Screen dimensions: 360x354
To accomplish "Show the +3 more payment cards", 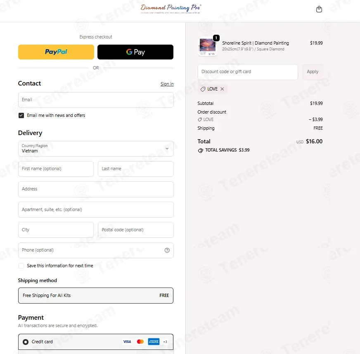I will pyautogui.click(x=165, y=342).
